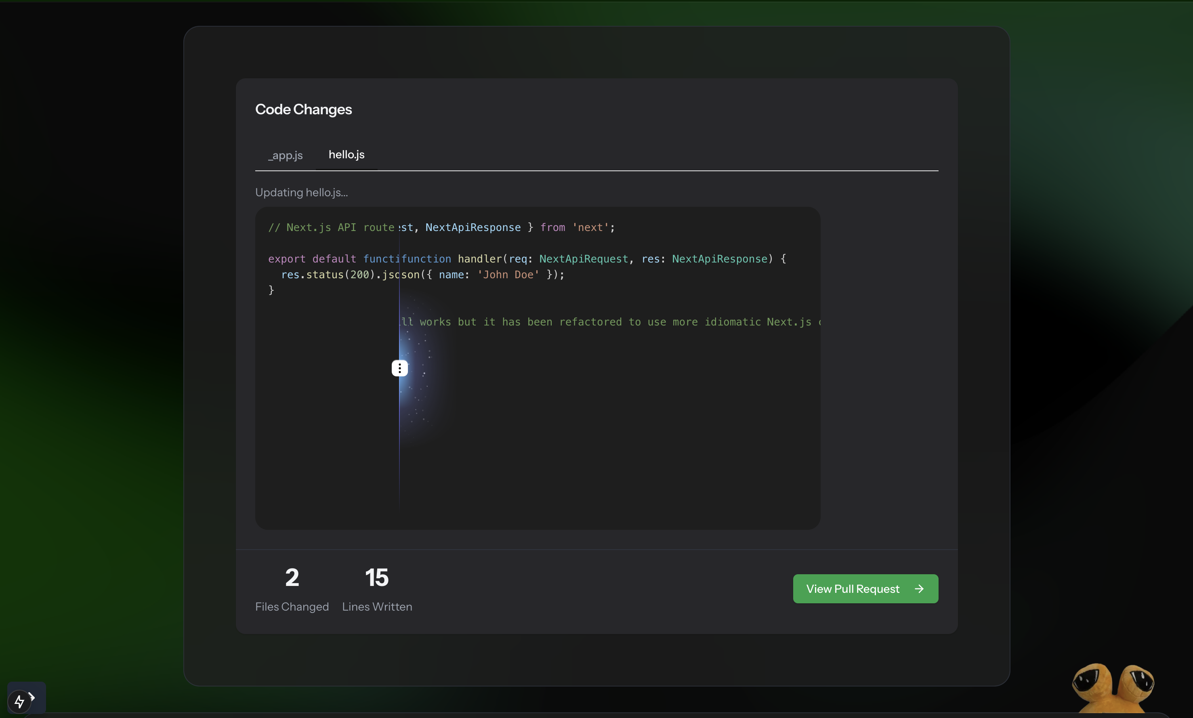1193x718 pixels.
Task: Click the lightning bolt icon in the corner
Action: click(x=19, y=701)
